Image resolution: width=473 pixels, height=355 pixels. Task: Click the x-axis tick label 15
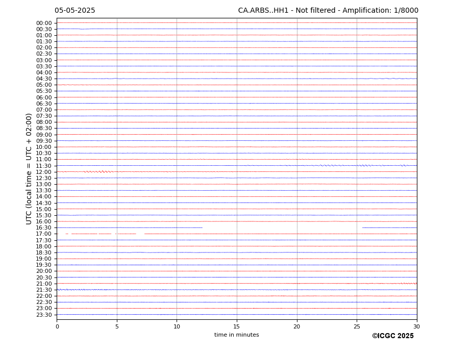(x=237, y=326)
